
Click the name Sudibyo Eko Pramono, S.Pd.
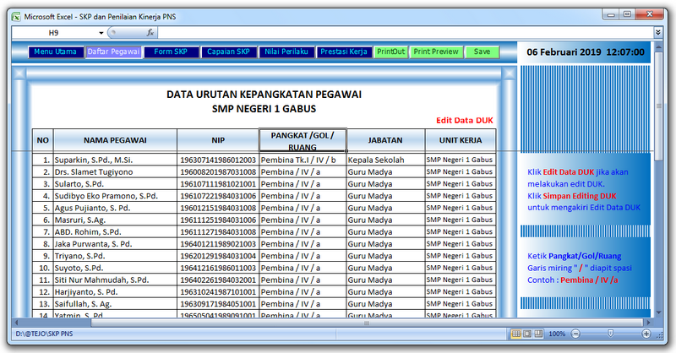click(106, 196)
